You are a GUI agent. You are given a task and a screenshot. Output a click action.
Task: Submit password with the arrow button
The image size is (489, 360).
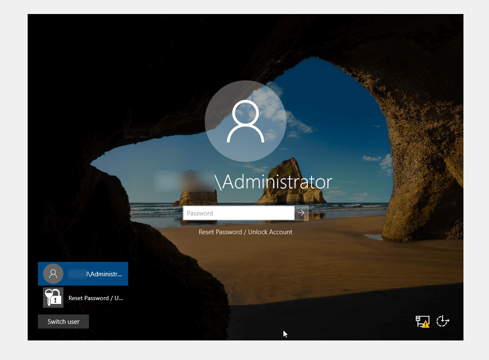[301, 213]
